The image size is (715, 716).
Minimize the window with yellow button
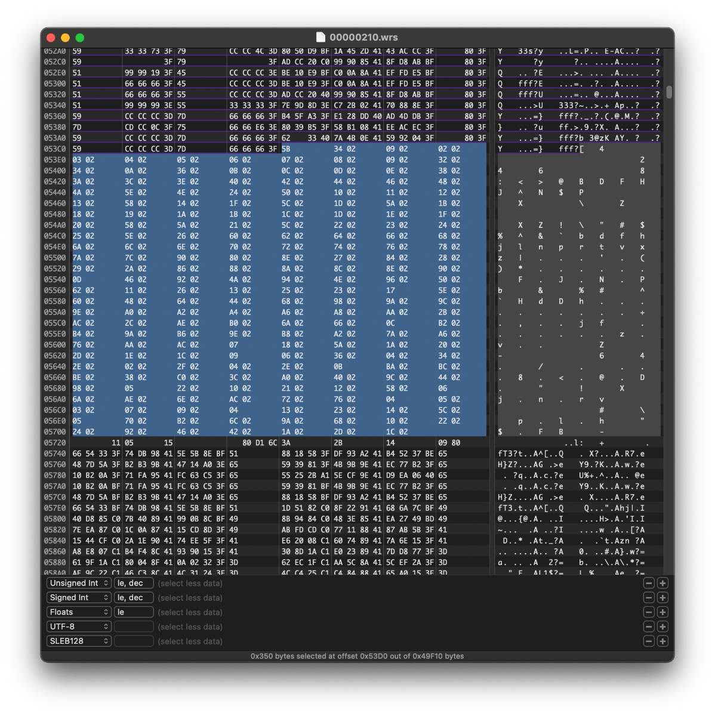coord(65,38)
